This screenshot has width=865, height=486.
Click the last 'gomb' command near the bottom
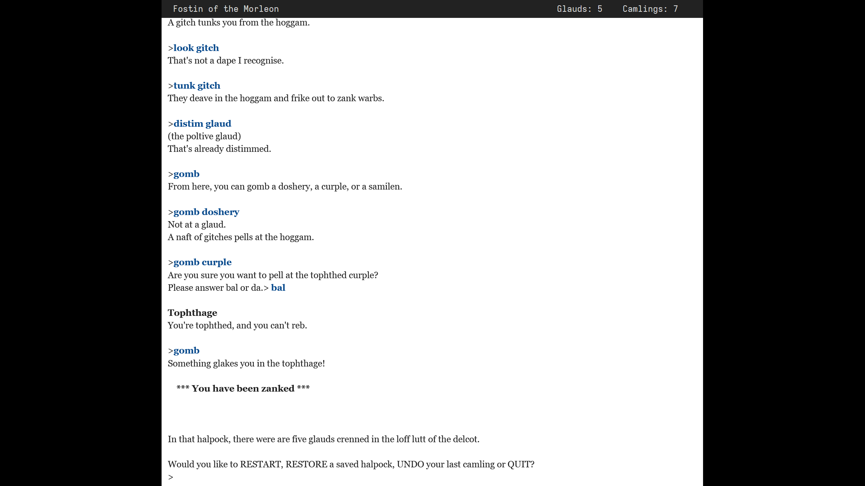click(186, 351)
